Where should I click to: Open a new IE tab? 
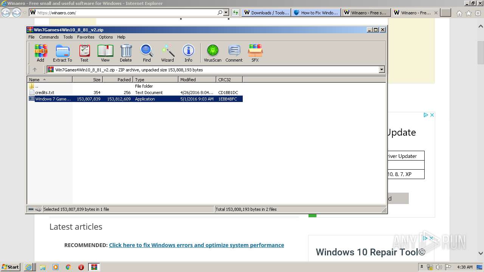(x=446, y=12)
